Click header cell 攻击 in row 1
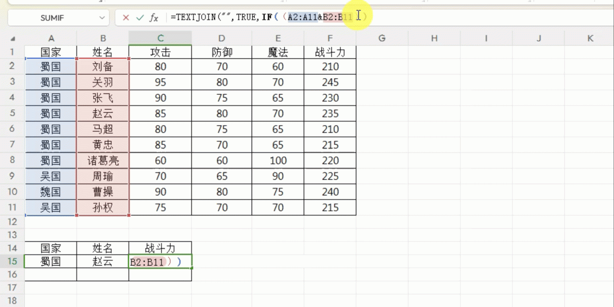Viewport: 614px width, 307px height. [160, 52]
